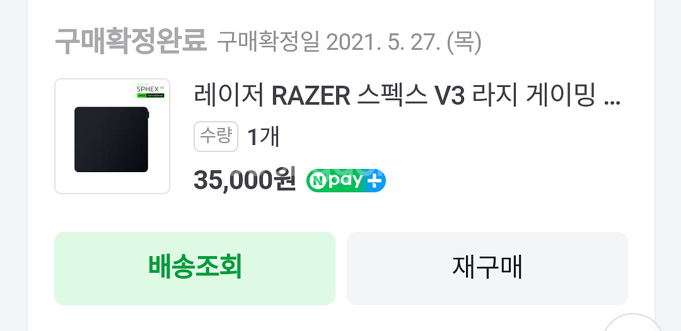
Task: Tap the Npay plus badge icon
Action: coord(346,180)
